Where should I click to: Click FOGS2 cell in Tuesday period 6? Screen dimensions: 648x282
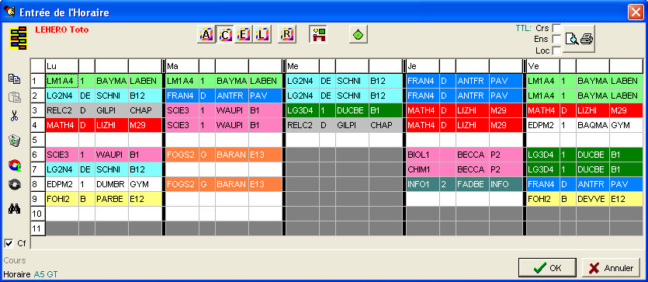coord(182,155)
